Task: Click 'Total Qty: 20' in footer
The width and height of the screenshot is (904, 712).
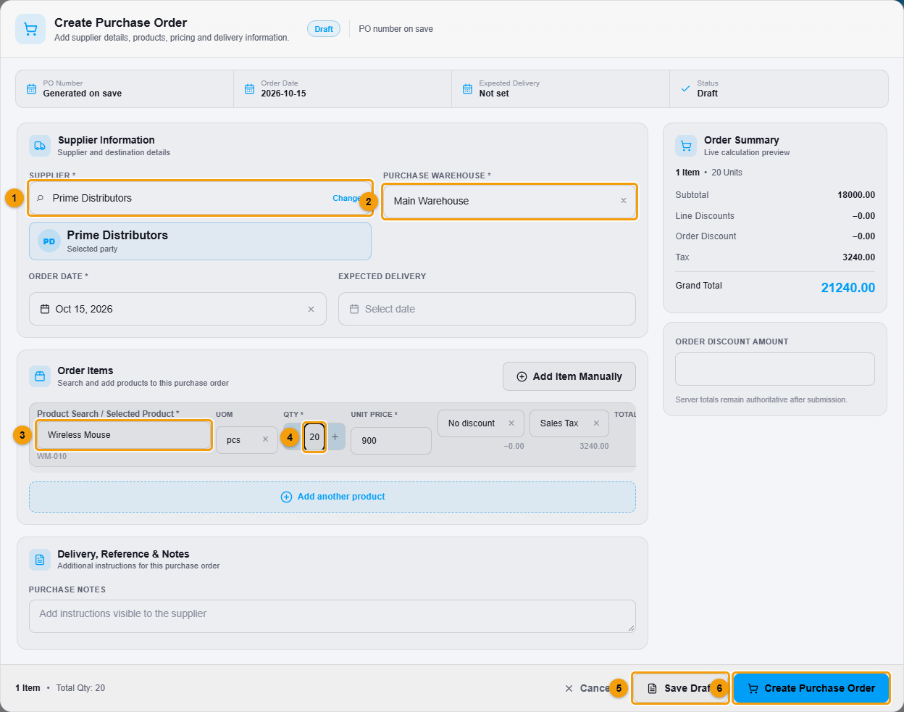Action: (x=80, y=688)
